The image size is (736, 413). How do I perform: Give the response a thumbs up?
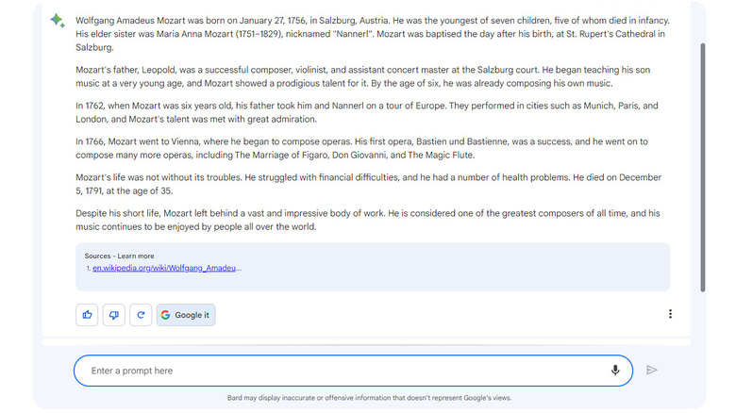[x=88, y=315]
